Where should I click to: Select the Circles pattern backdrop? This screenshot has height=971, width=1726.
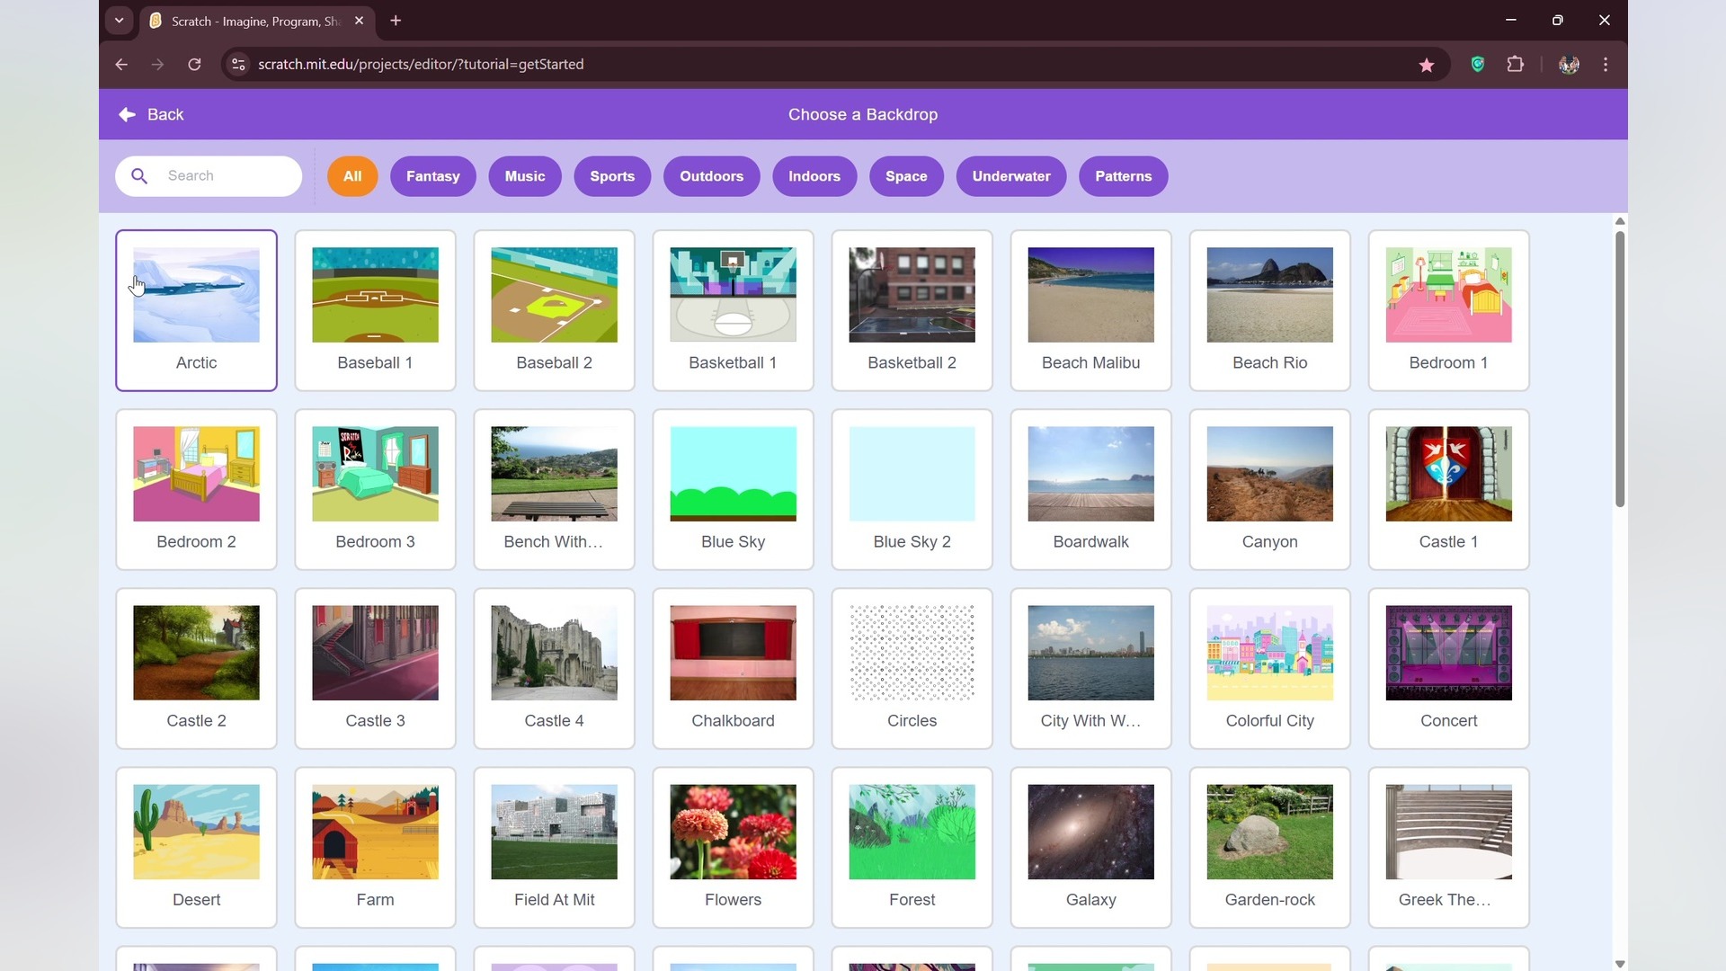point(912,668)
